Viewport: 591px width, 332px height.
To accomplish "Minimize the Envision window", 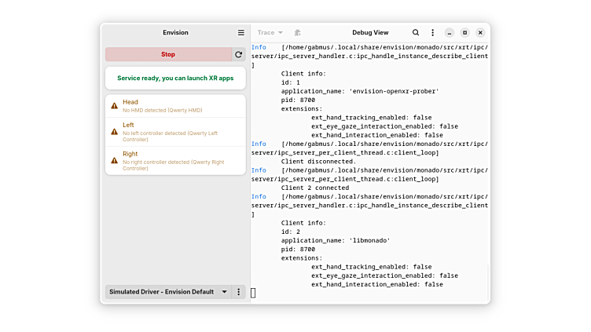I will tap(449, 33).
